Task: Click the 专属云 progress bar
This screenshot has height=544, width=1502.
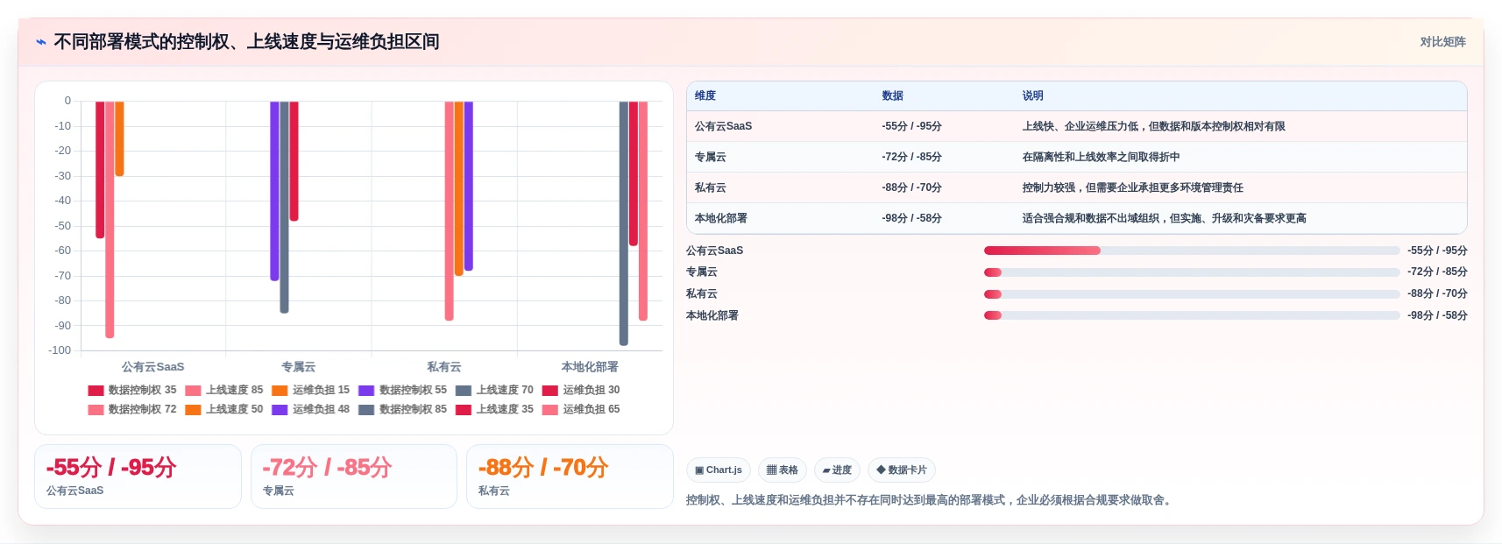Action: tap(1192, 272)
